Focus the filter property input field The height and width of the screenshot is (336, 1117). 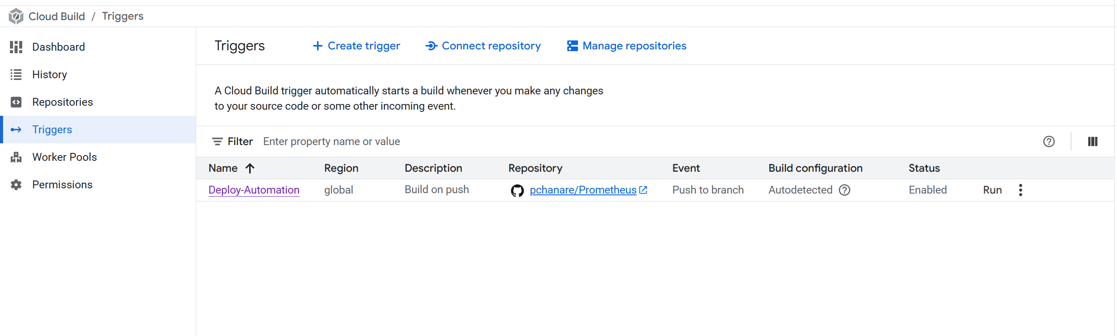(x=648, y=142)
